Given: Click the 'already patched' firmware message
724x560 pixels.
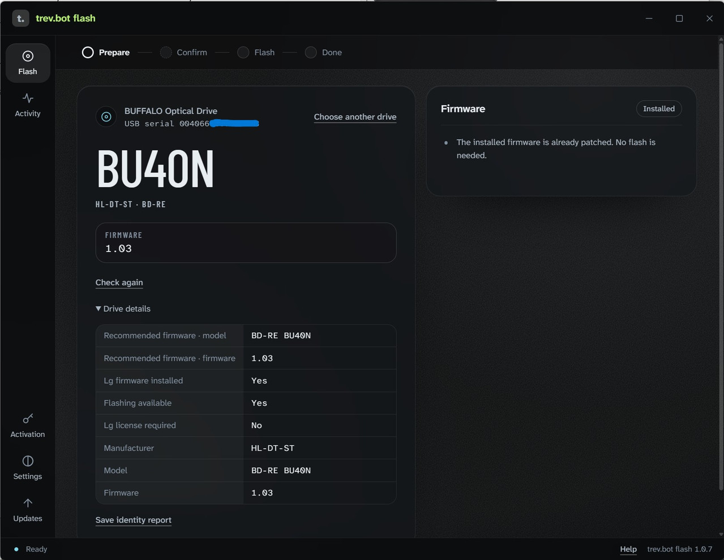Looking at the screenshot, I should 556,149.
